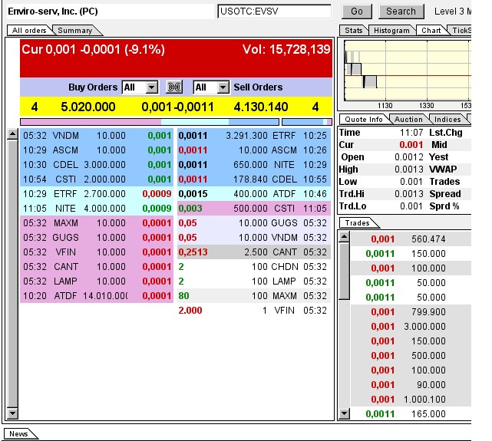Select the ASCM buy order at 10:29

(x=97, y=150)
